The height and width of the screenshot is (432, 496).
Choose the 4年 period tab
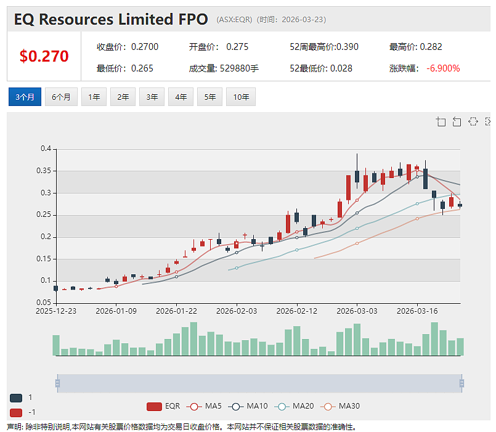pyautogui.click(x=181, y=97)
